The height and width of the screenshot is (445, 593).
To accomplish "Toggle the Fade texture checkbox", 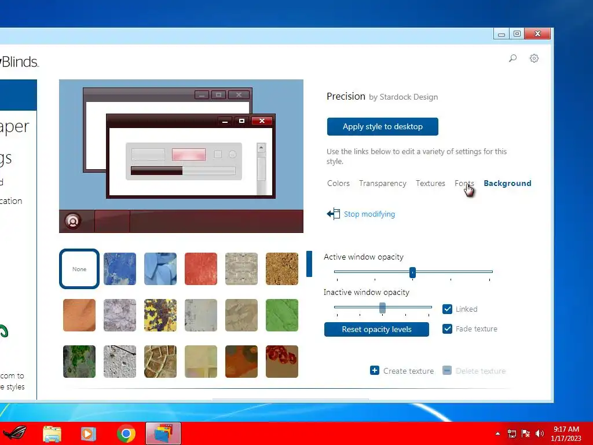I will 447,329.
